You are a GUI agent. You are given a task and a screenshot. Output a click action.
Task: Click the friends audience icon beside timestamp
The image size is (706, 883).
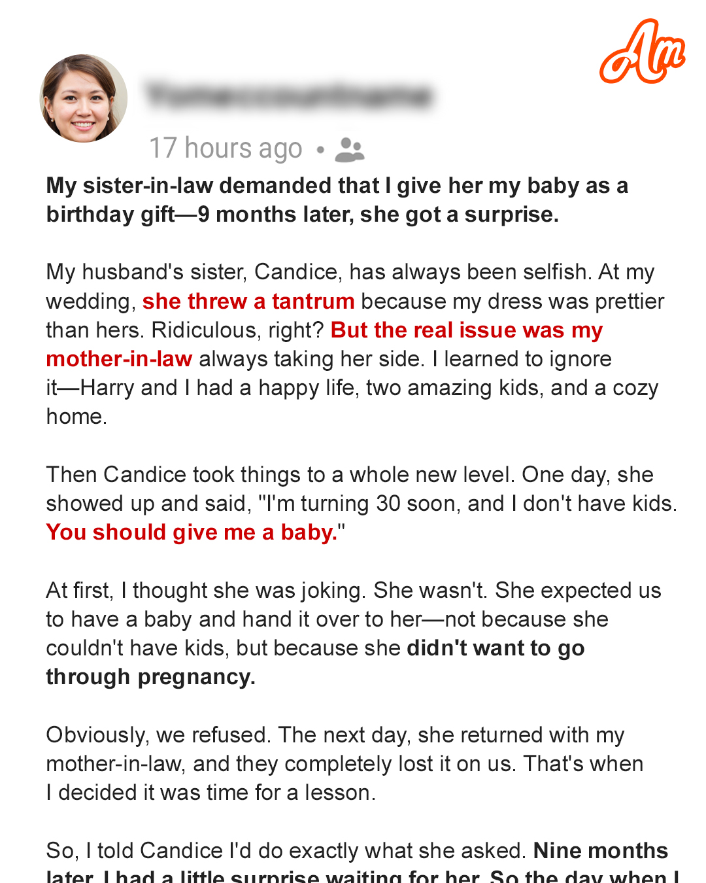350,150
